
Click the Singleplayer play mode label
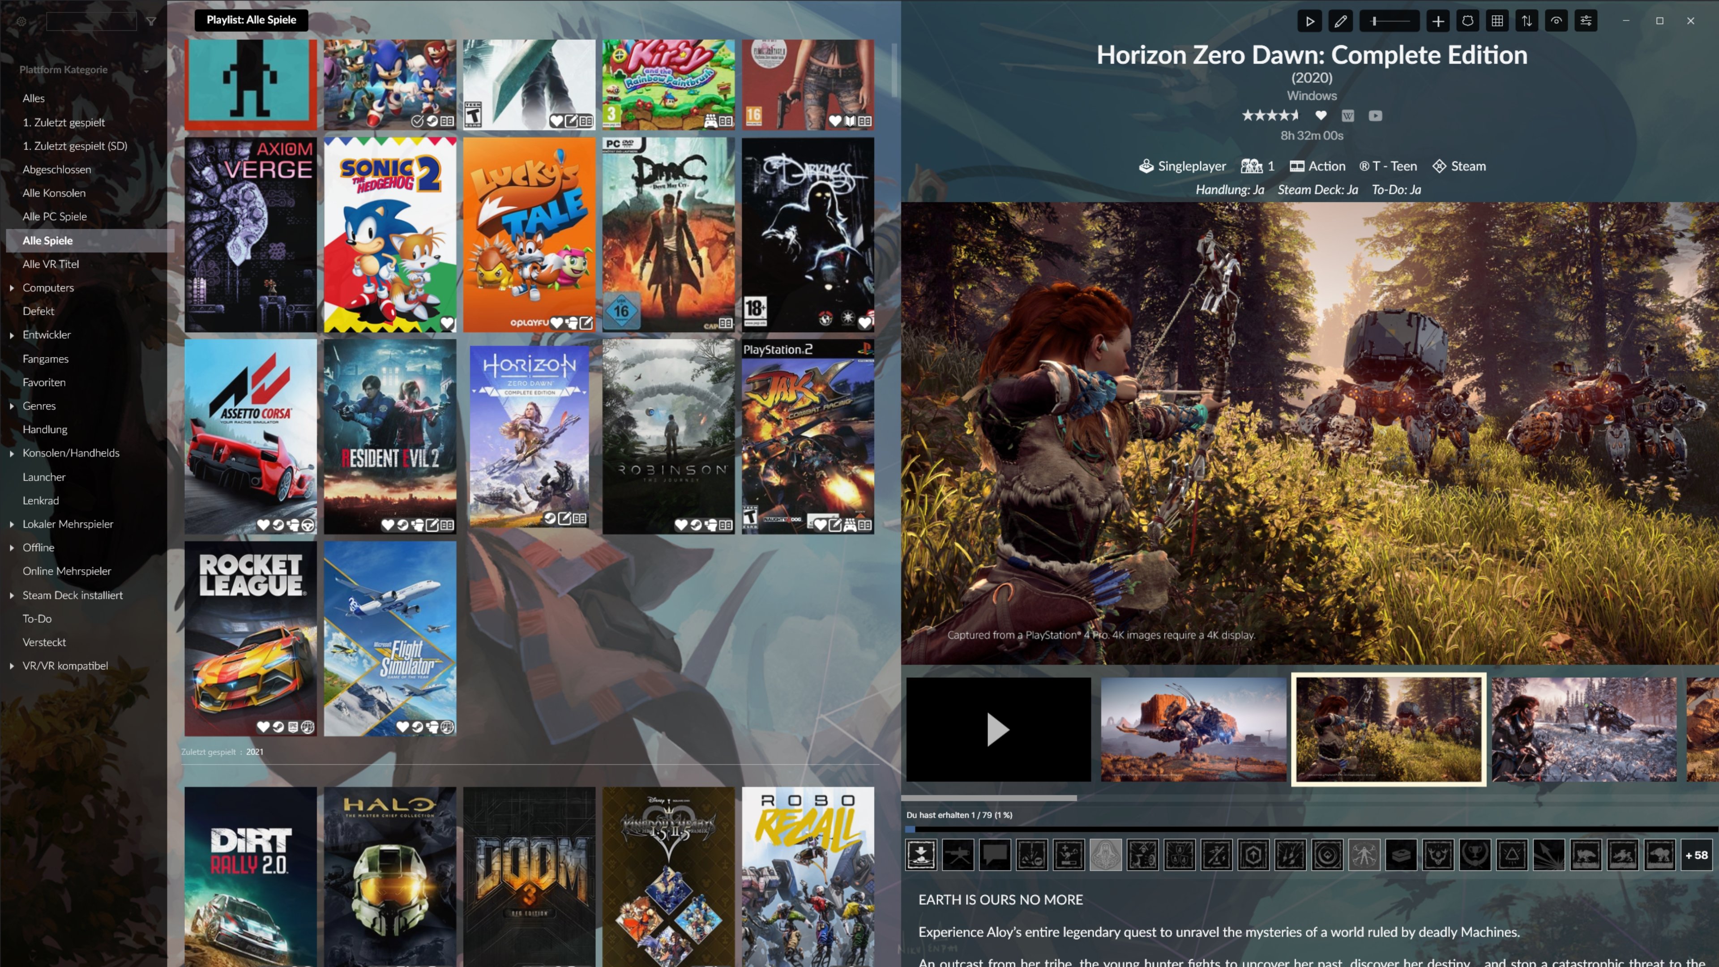[1191, 166]
